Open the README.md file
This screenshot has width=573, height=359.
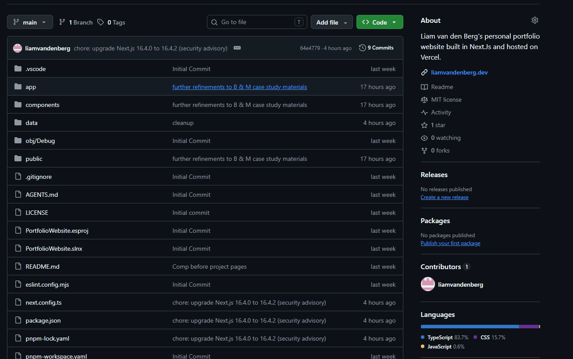43,267
